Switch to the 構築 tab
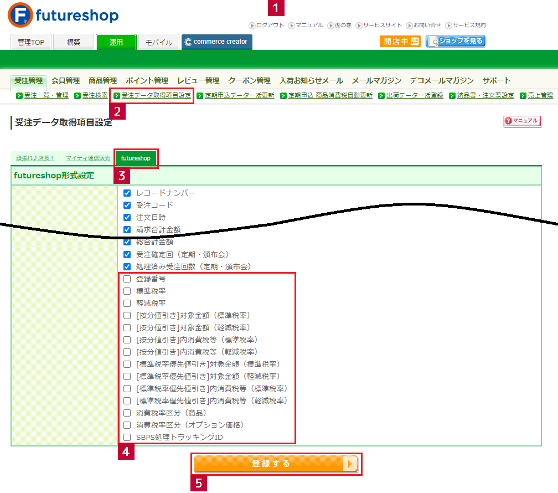The image size is (558, 493). [74, 42]
